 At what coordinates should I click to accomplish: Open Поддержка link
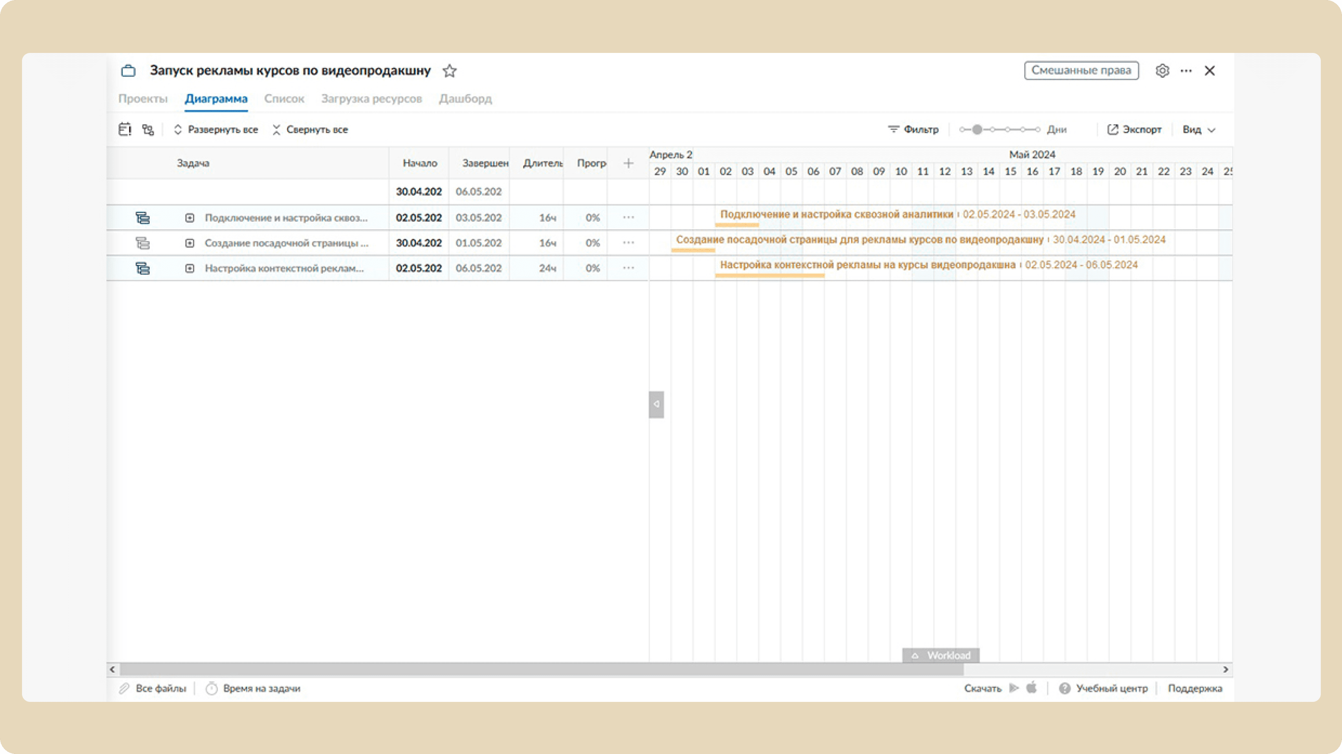1195,688
